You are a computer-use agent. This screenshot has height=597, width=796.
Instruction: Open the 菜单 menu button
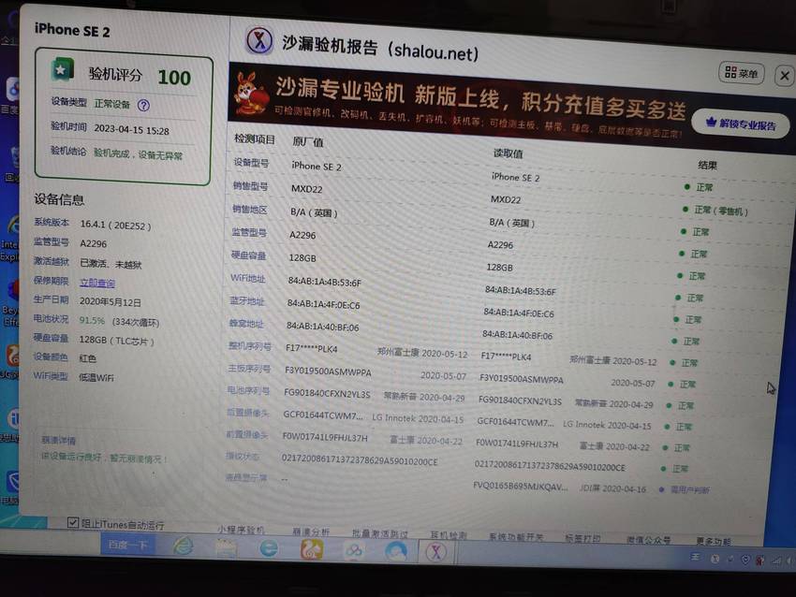(741, 73)
